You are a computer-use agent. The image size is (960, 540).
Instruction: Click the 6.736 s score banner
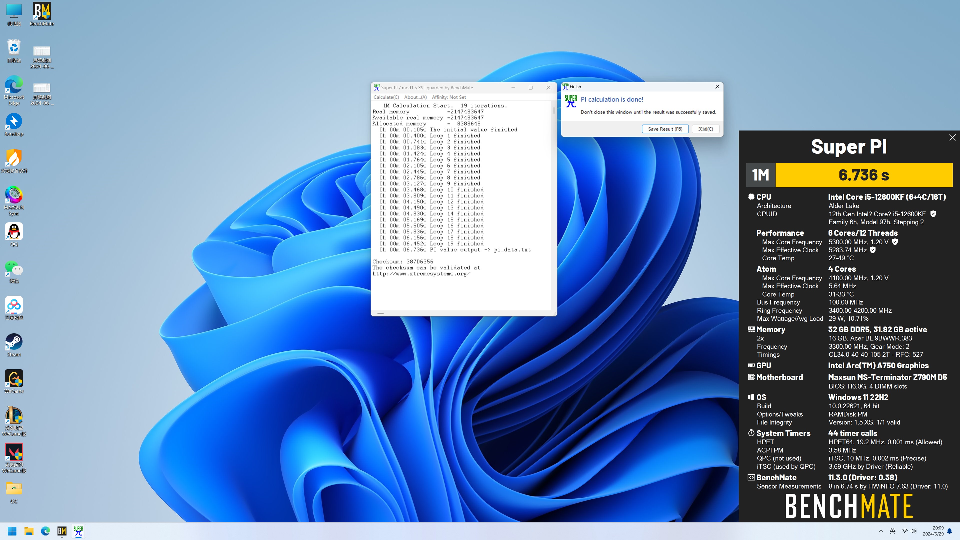pos(864,175)
